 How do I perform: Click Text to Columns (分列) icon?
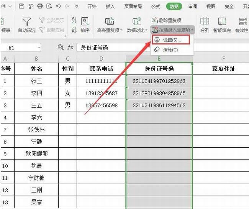(x=205, y=21)
